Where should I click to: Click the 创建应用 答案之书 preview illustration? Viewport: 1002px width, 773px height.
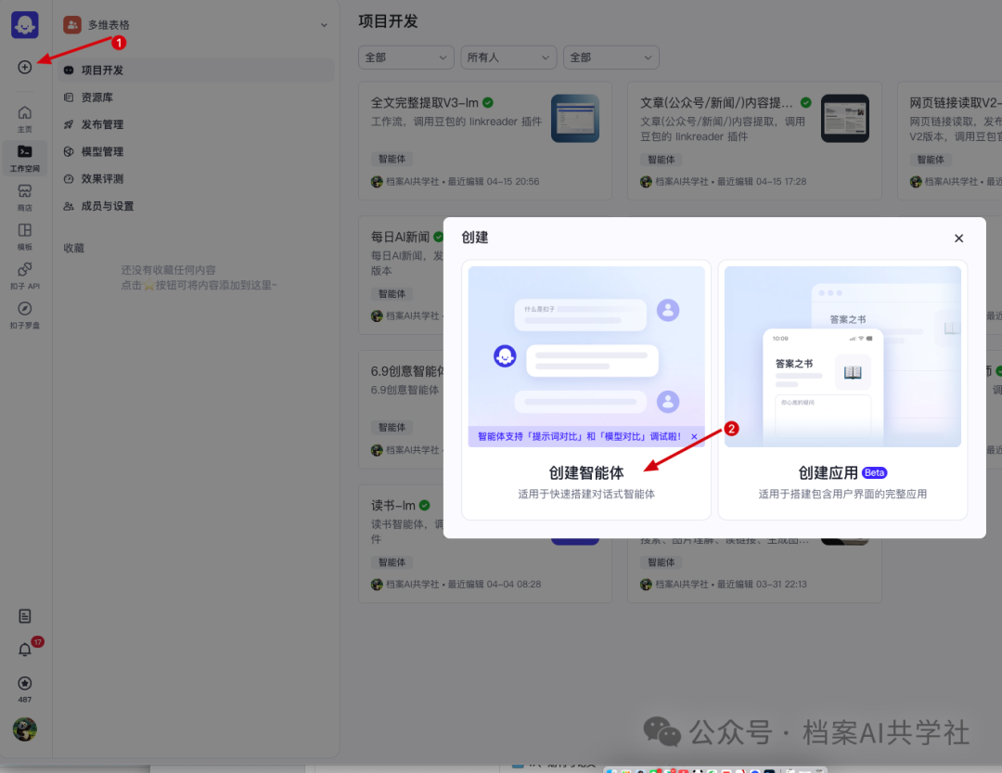(842, 356)
